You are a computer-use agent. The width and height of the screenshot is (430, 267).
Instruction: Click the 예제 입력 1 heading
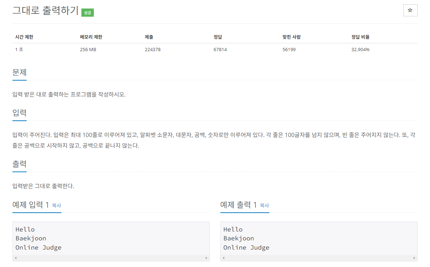click(x=31, y=205)
